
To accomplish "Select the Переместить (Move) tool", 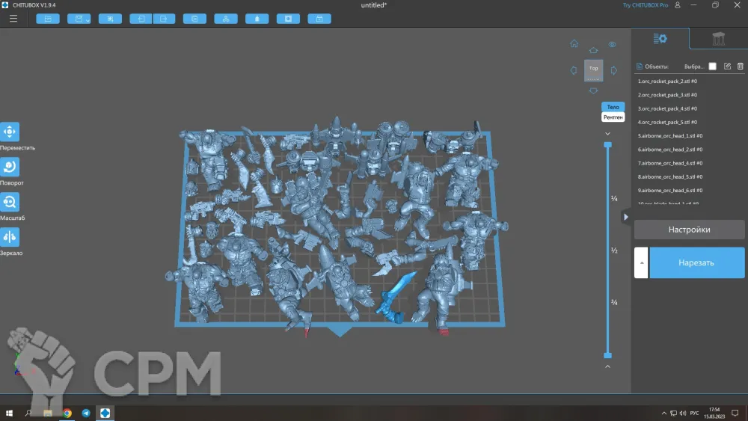I will 10,132.
